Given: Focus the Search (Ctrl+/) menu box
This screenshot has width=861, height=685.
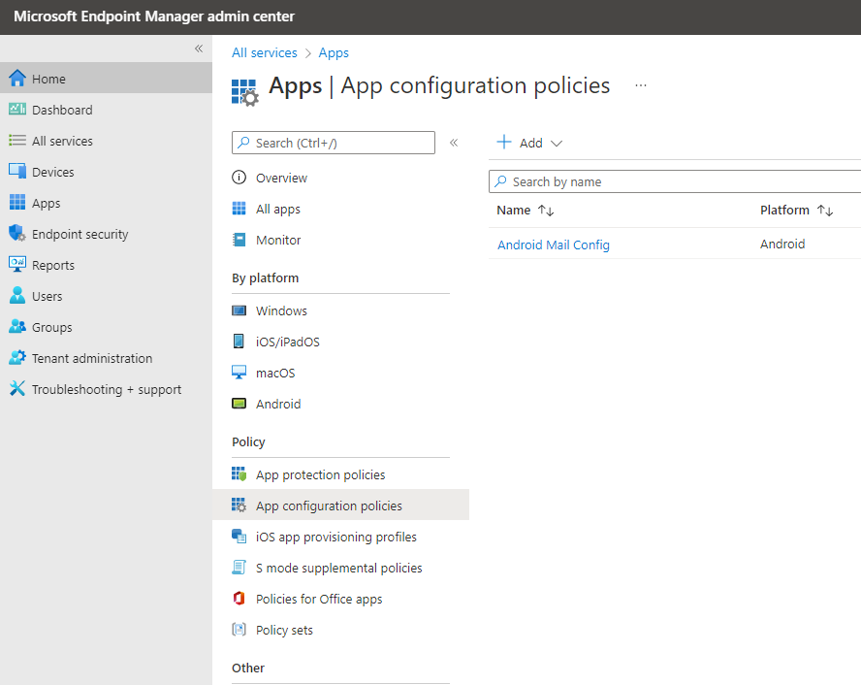Looking at the screenshot, I should [334, 143].
